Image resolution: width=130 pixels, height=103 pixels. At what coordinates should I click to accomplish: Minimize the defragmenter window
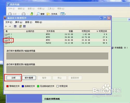(101, 18)
